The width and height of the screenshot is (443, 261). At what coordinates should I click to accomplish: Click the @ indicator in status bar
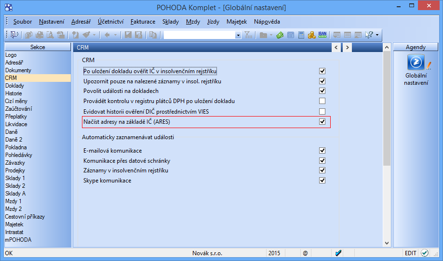[305, 253]
